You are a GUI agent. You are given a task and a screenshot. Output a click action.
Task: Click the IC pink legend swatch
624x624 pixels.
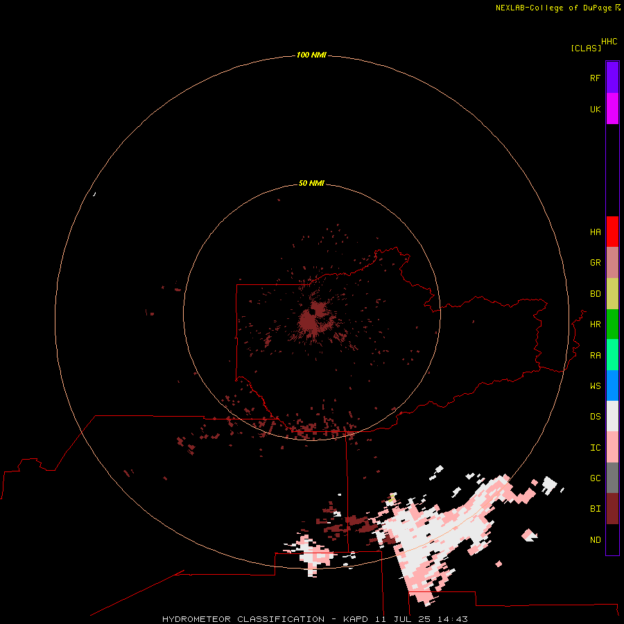coord(612,447)
